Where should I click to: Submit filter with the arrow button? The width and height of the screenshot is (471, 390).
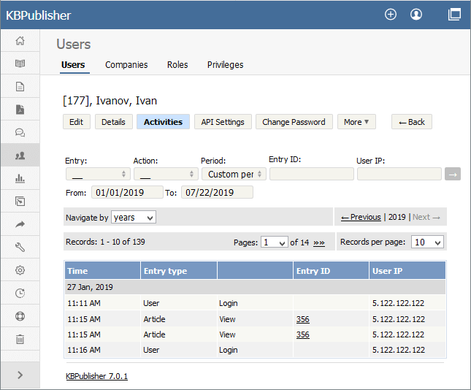point(453,175)
